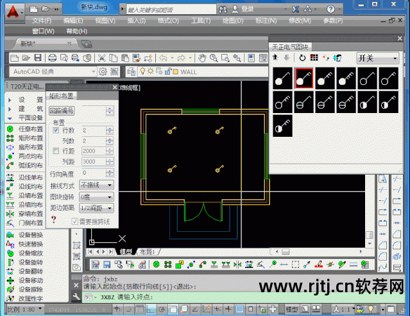Click the 回路编号 button
This screenshot has height=316, width=410.
(x=62, y=110)
